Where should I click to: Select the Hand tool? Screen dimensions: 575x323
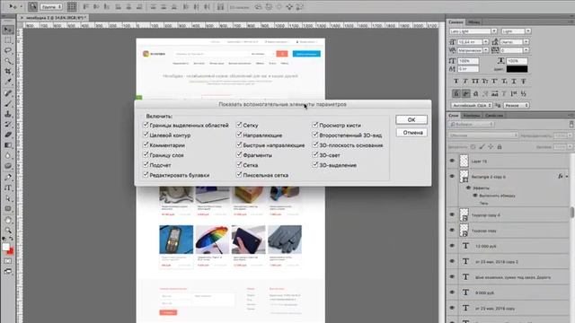(x=8, y=220)
